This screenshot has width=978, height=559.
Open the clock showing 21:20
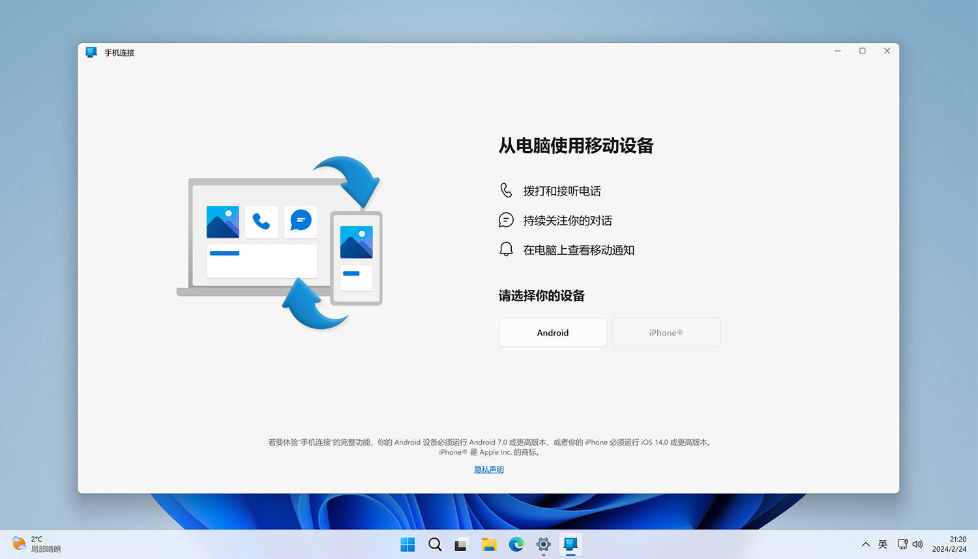coord(949,545)
